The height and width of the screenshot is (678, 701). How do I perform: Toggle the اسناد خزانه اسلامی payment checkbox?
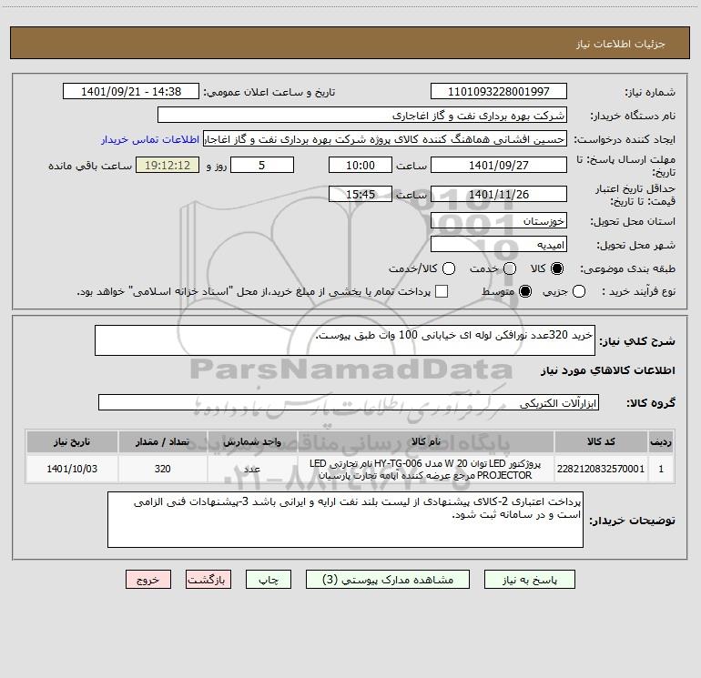click(x=442, y=291)
